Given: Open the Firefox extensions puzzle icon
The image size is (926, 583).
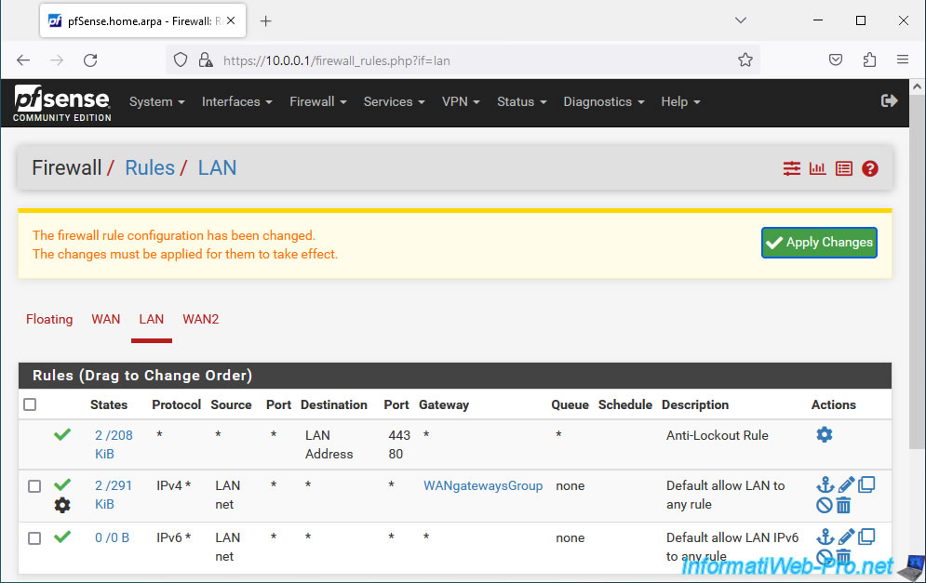Looking at the screenshot, I should point(869,60).
